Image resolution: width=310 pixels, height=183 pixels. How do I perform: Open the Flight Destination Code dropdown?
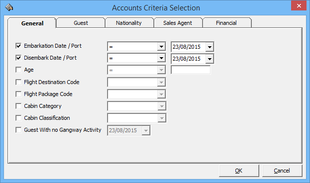click(161, 83)
